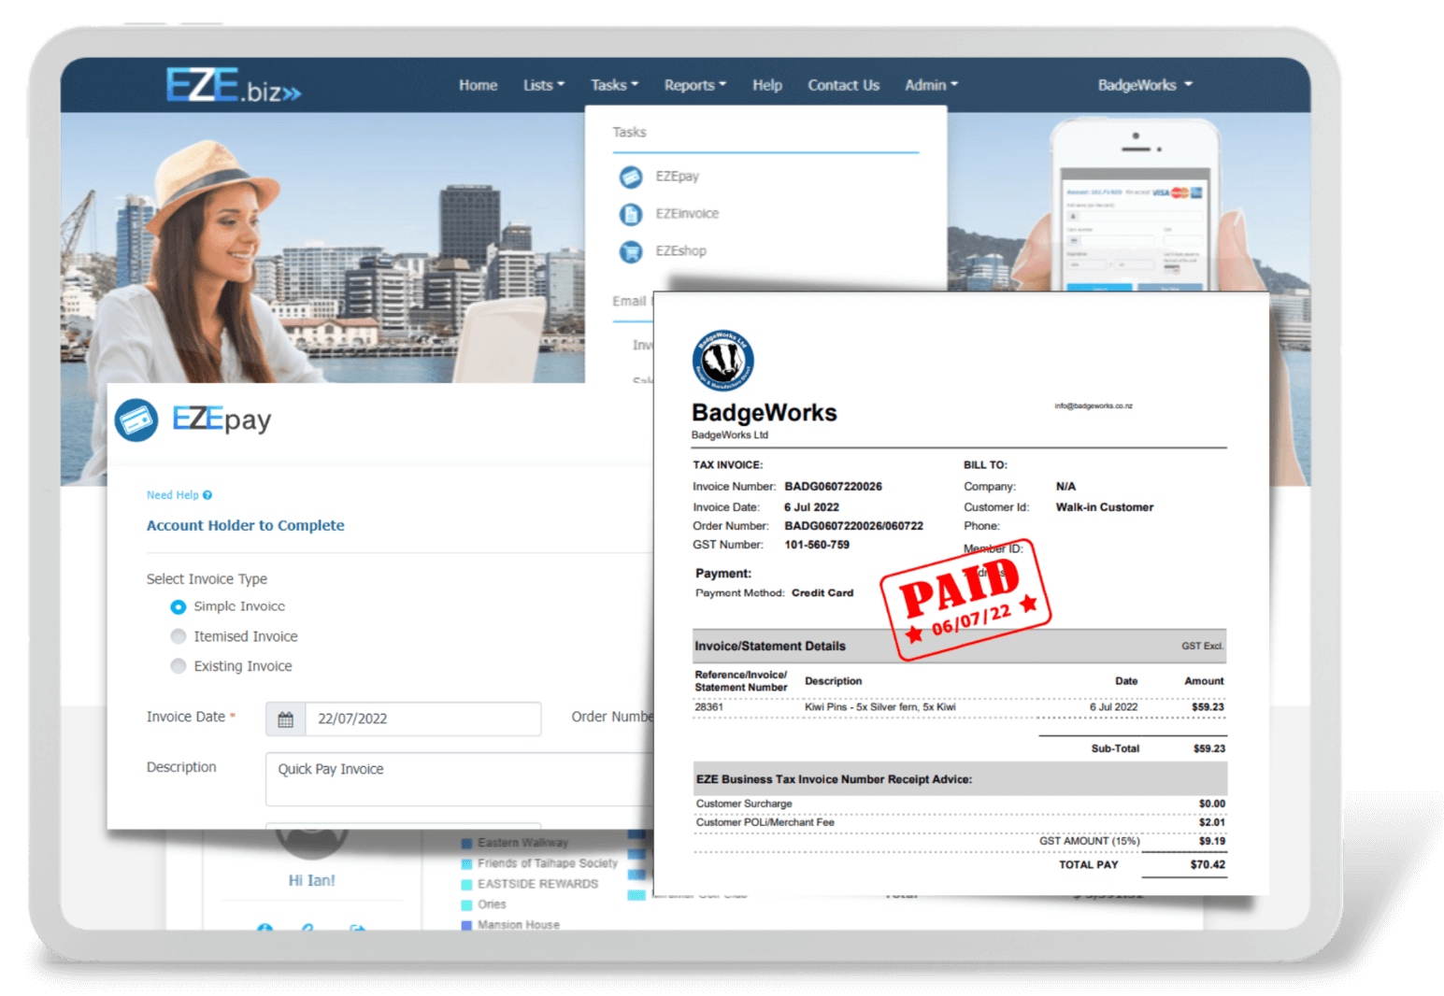Choose the Itemised Invoice option
The height and width of the screenshot is (996, 1444).
tap(179, 637)
